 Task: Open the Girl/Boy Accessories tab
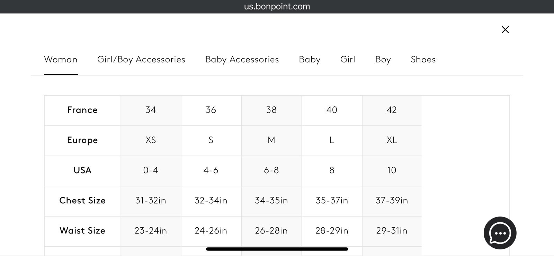pos(141,60)
